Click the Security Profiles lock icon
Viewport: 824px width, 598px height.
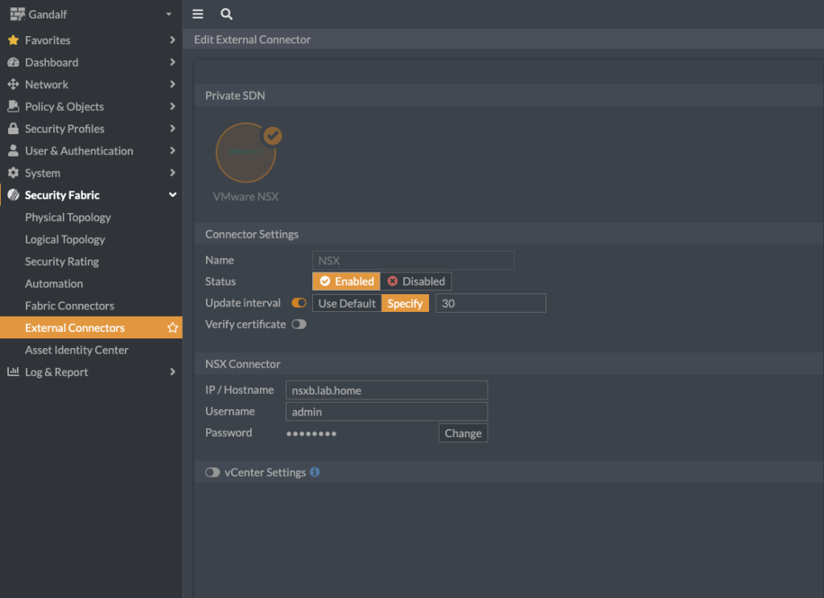[x=13, y=129]
